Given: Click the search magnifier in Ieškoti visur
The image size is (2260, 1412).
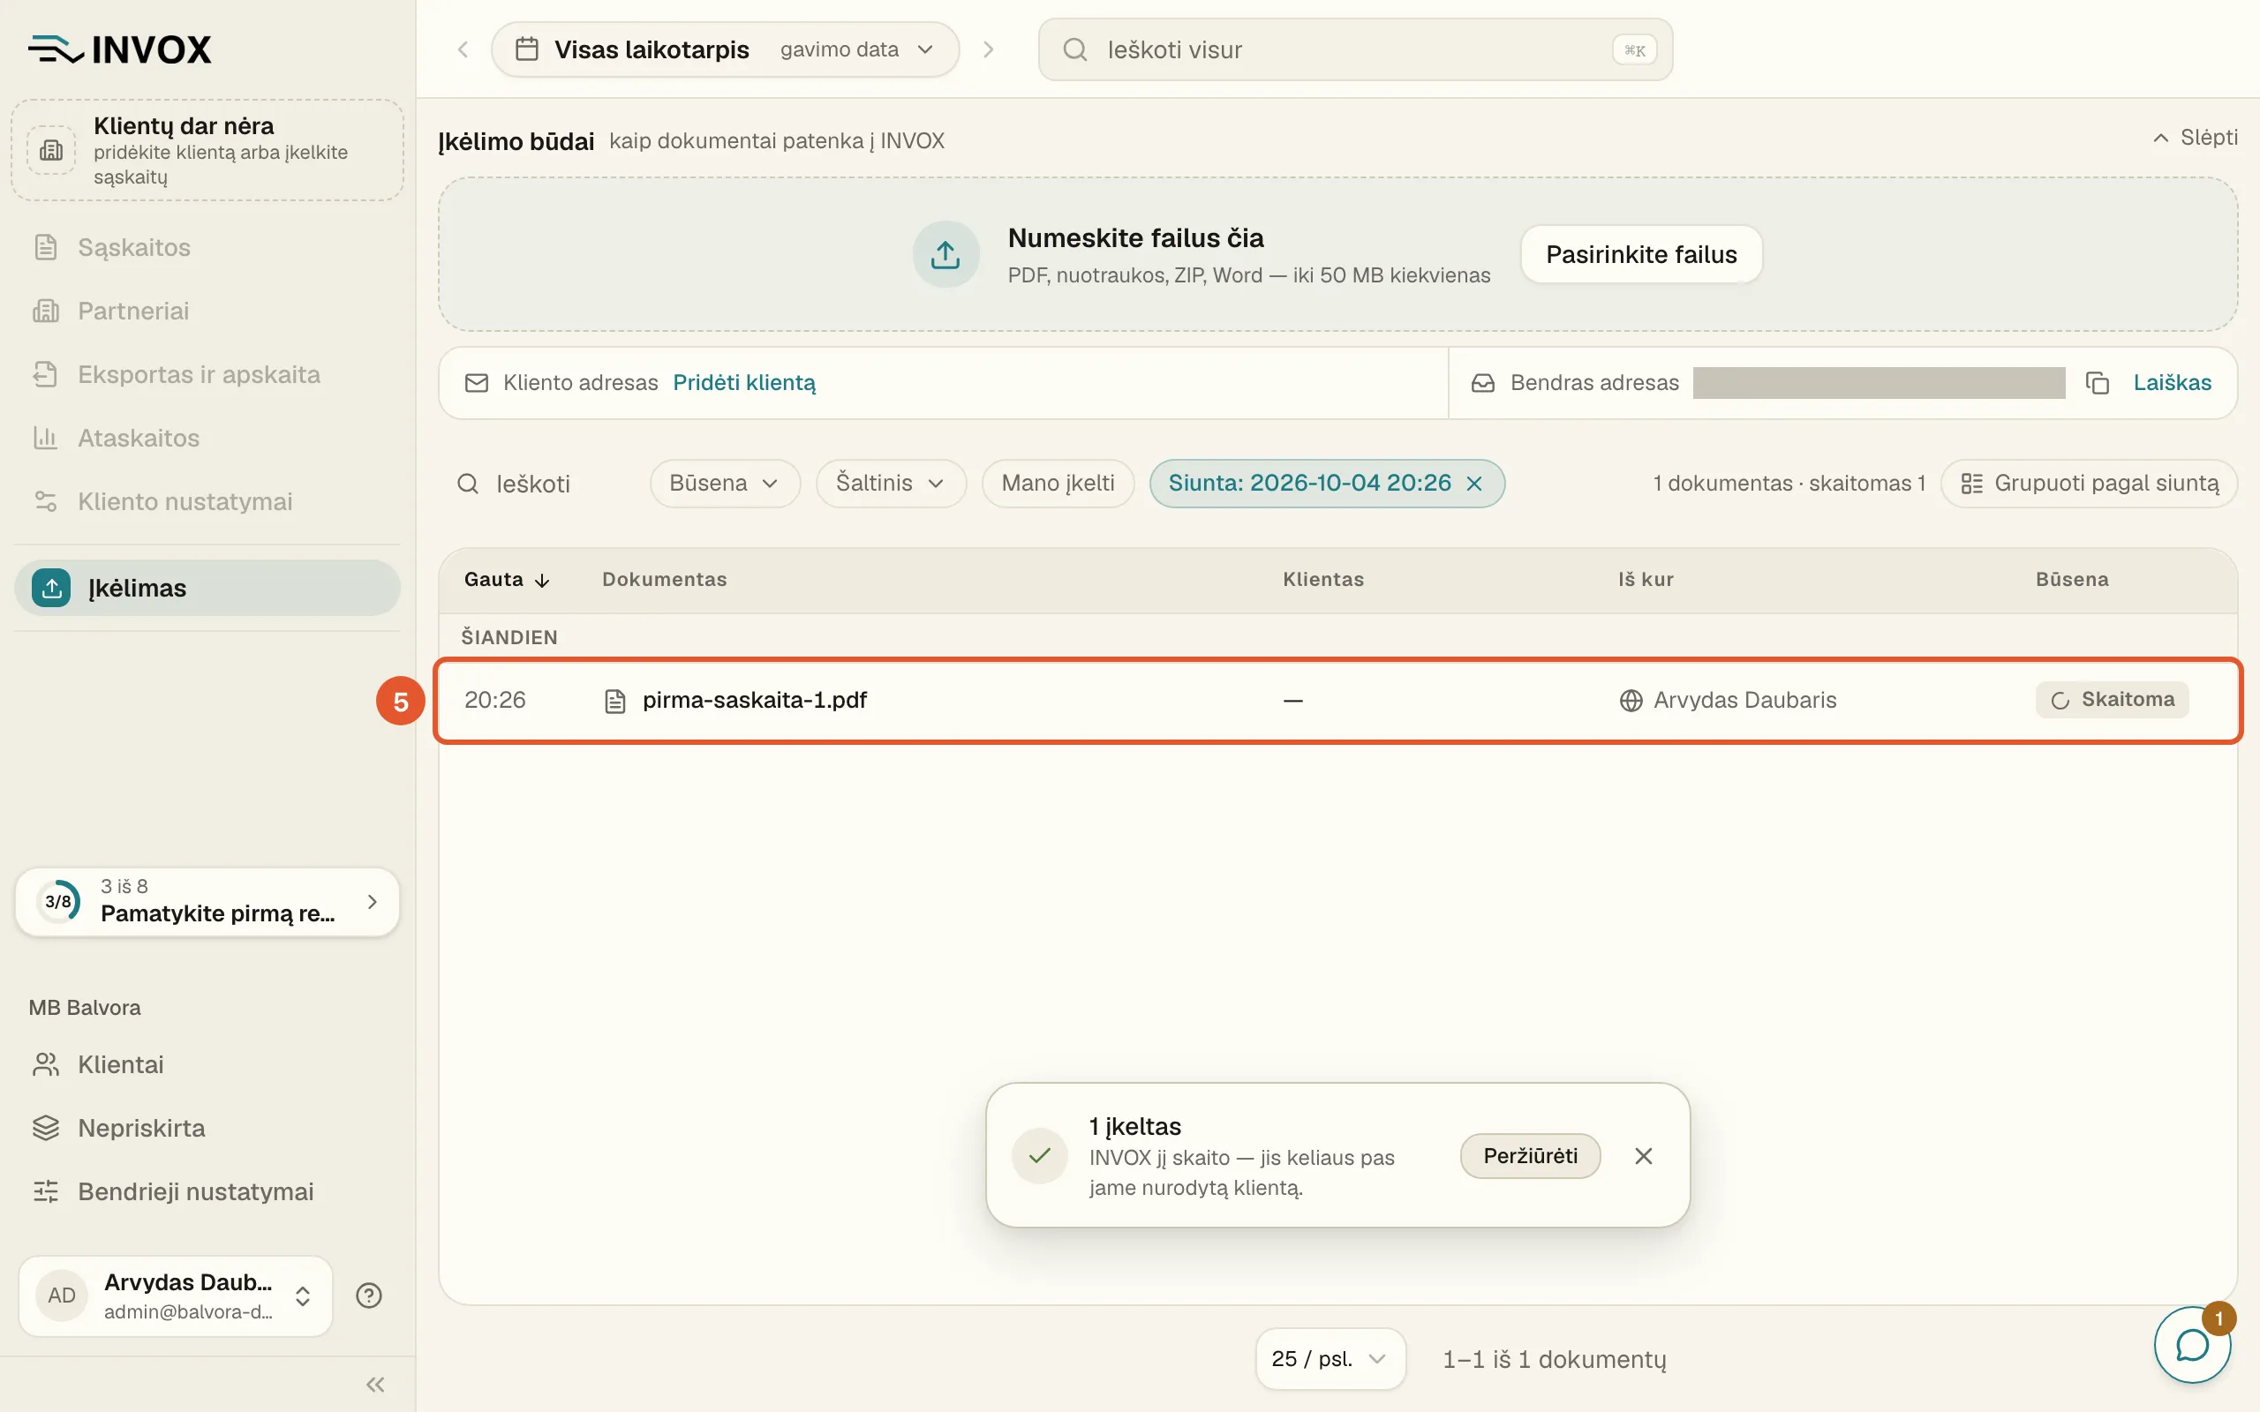Looking at the screenshot, I should point(1075,49).
